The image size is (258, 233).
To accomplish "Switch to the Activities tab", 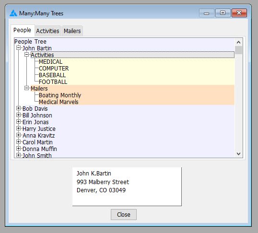I will (48, 31).
